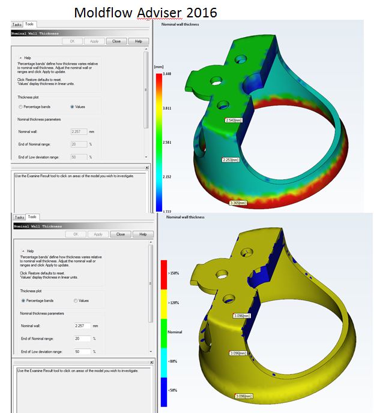Collapse the Help section in upper panel
This screenshot has width=374, height=413.
coord(21,58)
